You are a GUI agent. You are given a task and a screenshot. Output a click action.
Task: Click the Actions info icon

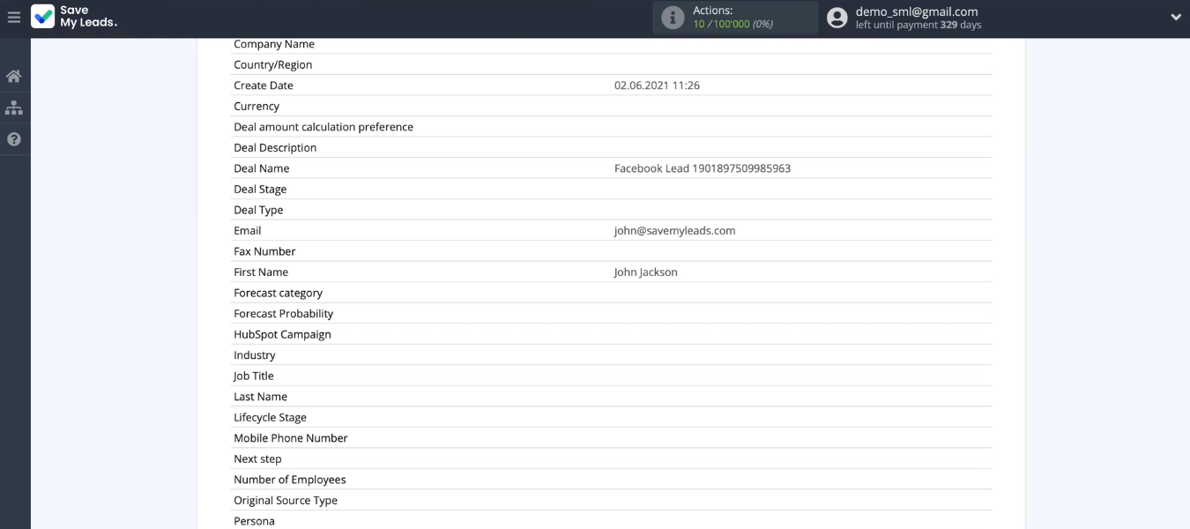(673, 18)
